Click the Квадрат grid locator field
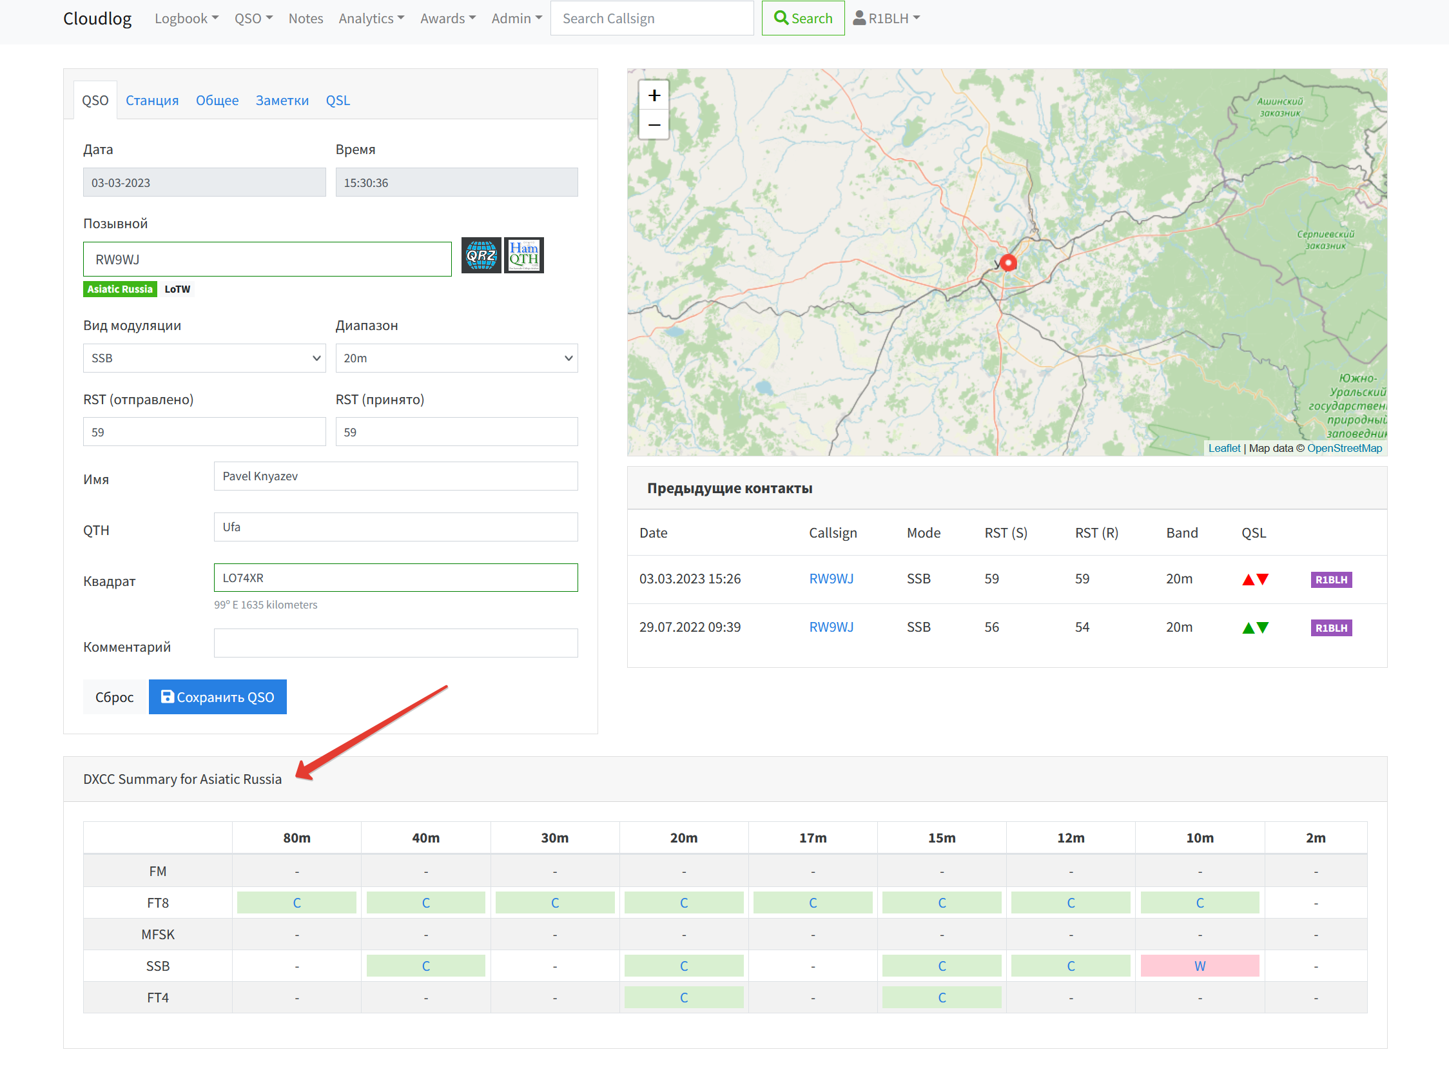Screen dimensions: 1449x1092 click(x=396, y=578)
